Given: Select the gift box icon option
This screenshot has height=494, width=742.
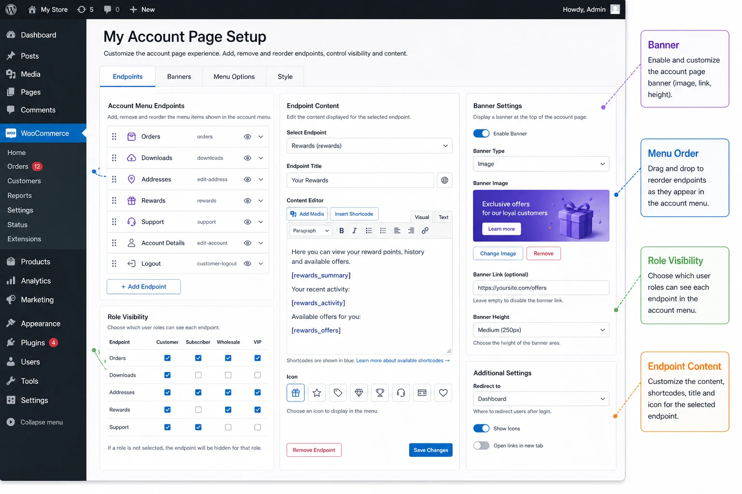Looking at the screenshot, I should [x=296, y=393].
